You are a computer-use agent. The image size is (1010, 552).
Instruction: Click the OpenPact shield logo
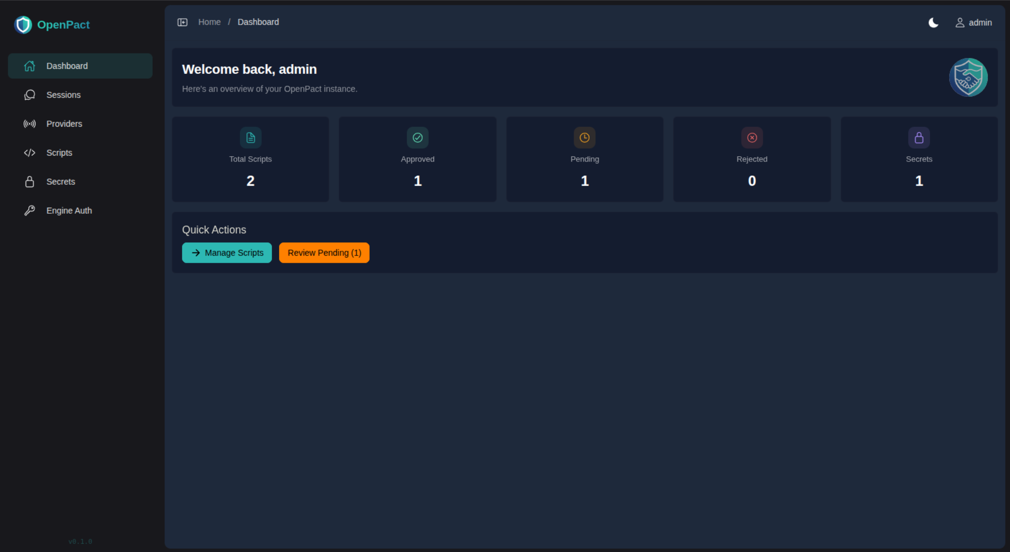[23, 25]
